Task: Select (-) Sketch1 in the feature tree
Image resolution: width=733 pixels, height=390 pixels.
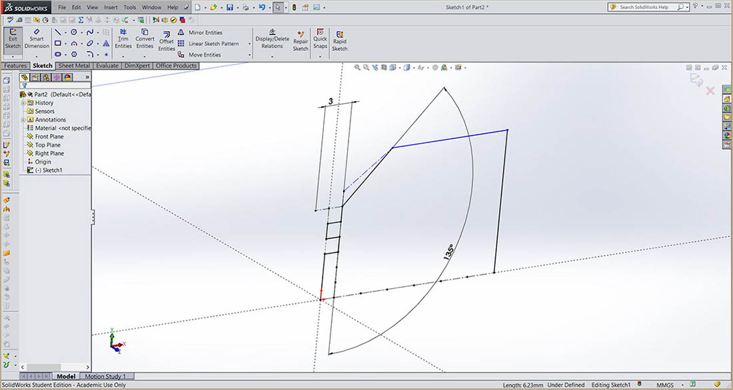Action: pos(44,170)
